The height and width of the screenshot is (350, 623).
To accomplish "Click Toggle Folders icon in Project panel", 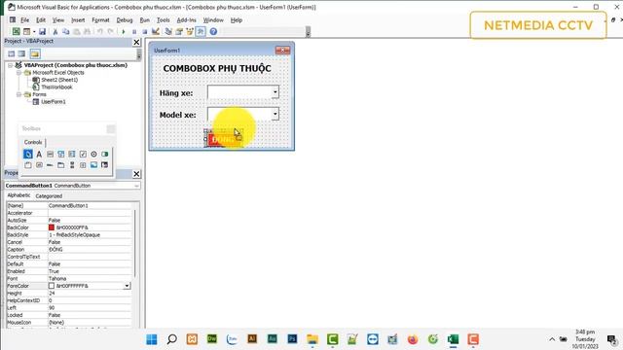I will (x=35, y=53).
